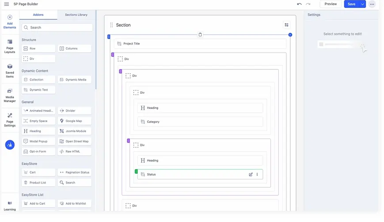Click the blue round assistant button in sidebar
This screenshot has height=222, width=384.
[x=10, y=145]
